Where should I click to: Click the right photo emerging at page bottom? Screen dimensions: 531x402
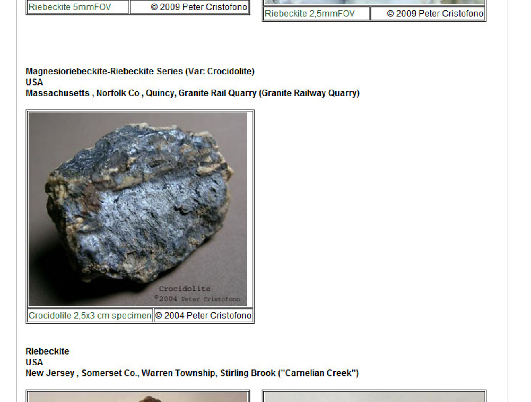point(374,398)
